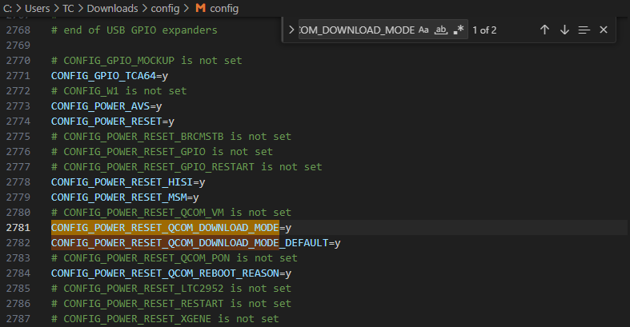Toggle Match Whole Word option
This screenshot has width=630, height=327.
click(441, 30)
